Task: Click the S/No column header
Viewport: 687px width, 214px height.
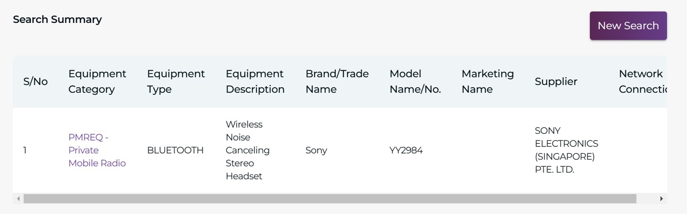Action: tap(35, 82)
